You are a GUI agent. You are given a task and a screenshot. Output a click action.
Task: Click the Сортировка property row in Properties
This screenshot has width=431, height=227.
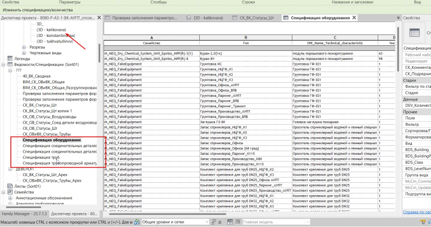click(x=418, y=131)
